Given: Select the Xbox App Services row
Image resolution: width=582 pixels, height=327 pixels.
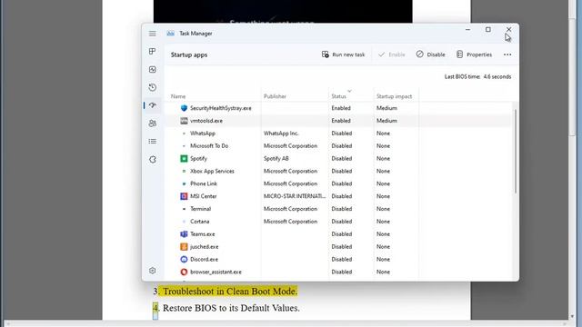Looking at the screenshot, I should click(x=337, y=171).
